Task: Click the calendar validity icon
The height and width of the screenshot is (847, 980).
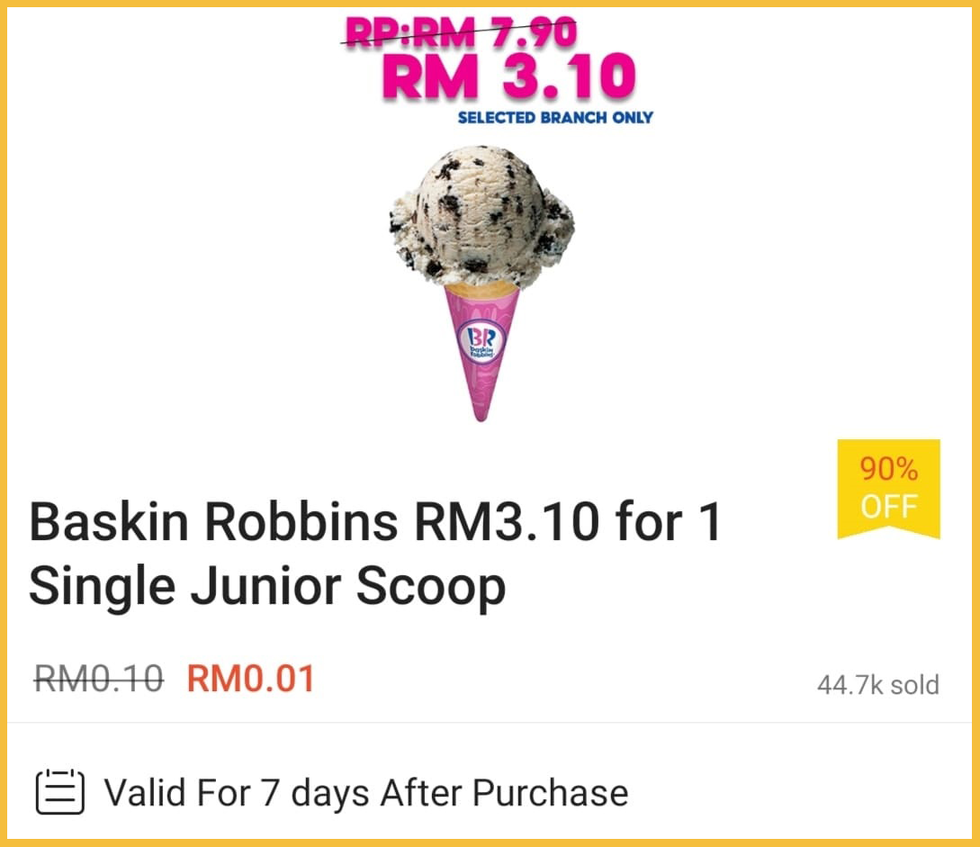Action: tap(60, 792)
